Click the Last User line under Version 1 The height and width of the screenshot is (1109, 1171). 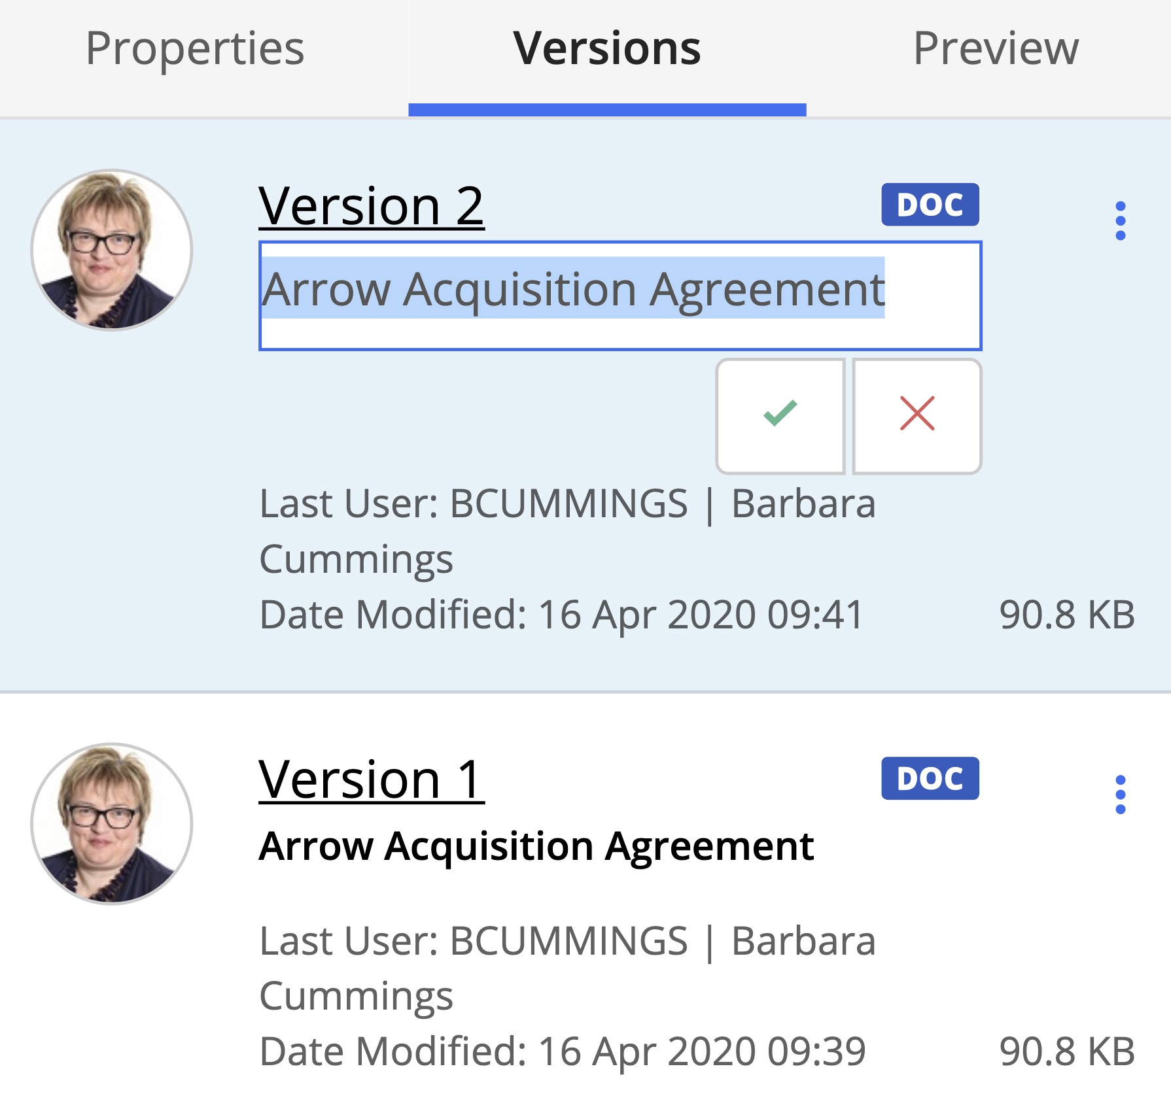(567, 942)
